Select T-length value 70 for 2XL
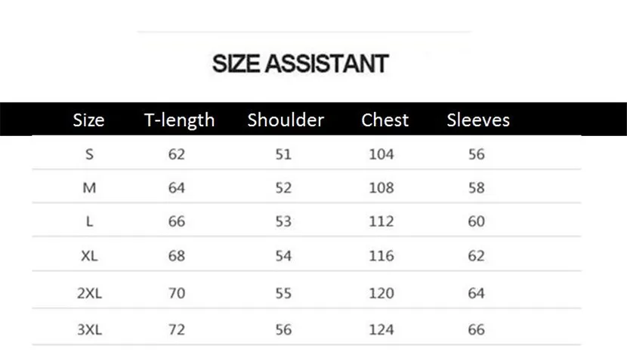 [x=176, y=293]
